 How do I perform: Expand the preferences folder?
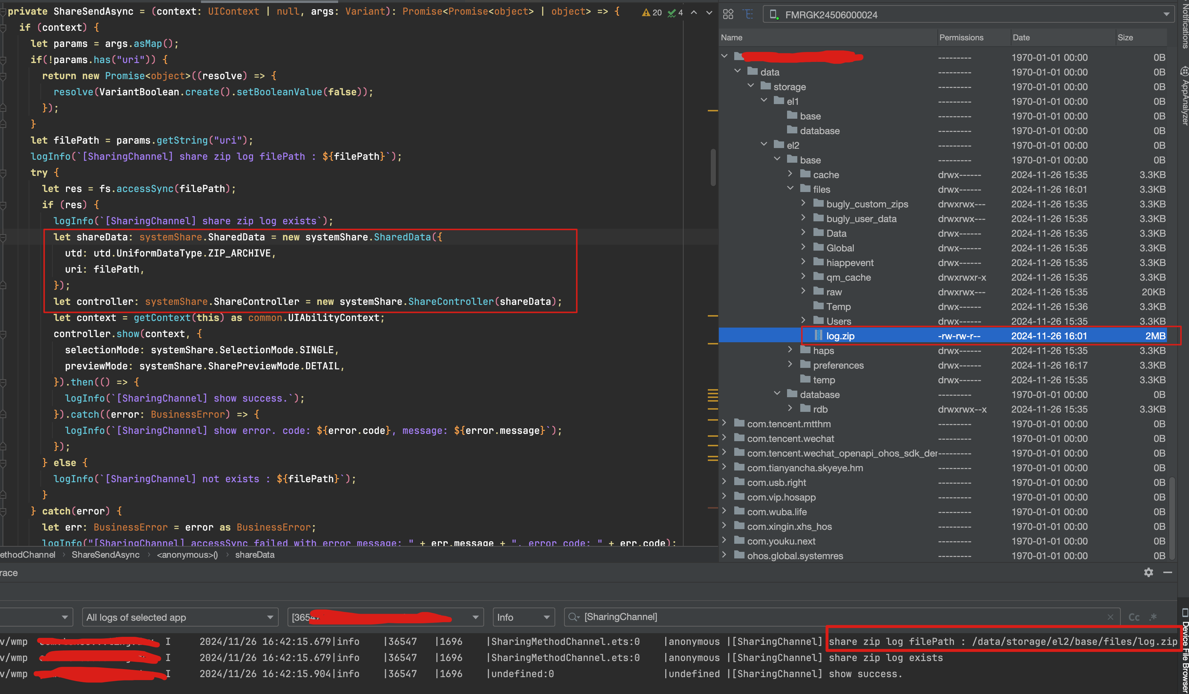(x=790, y=365)
